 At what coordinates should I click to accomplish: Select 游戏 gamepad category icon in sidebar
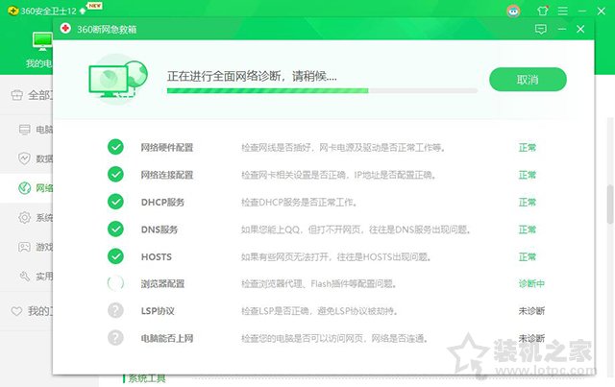tap(24, 247)
